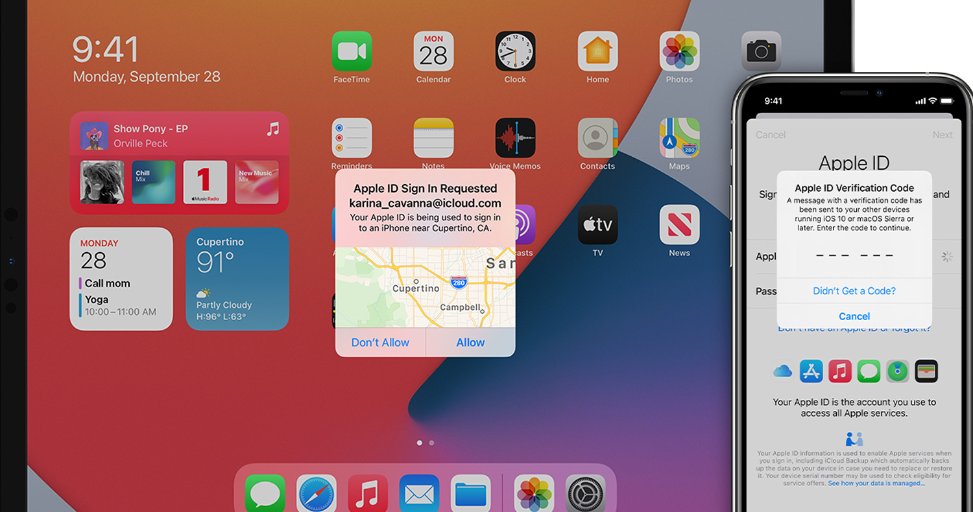Launch Safari from the dock
This screenshot has height=512, width=973.
pos(317,493)
